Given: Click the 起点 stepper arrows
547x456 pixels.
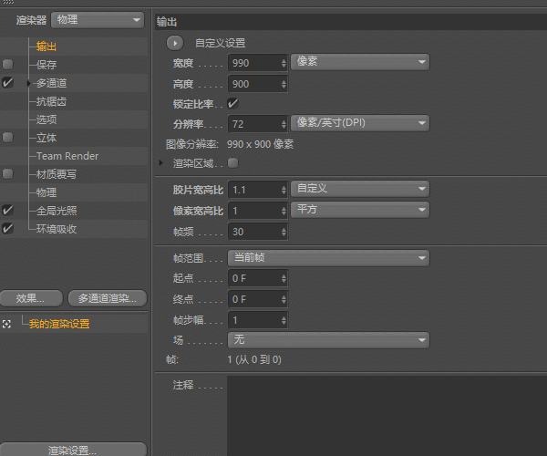Looking at the screenshot, I should click(284, 278).
